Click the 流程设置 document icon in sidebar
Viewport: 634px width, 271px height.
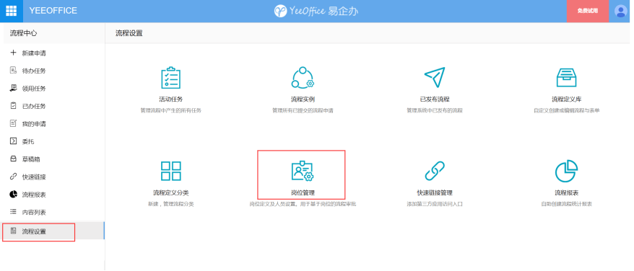pyautogui.click(x=13, y=231)
